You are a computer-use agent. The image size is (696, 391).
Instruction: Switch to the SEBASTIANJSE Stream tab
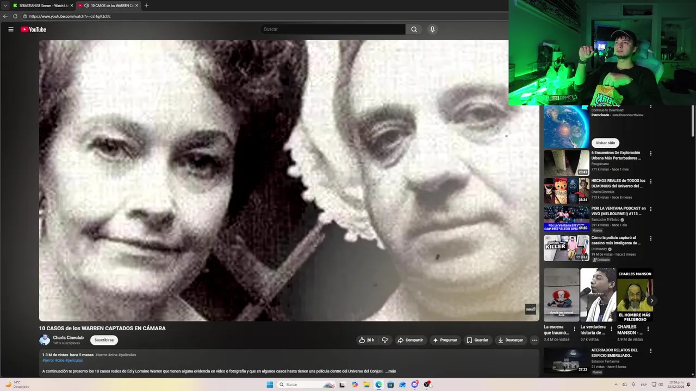point(42,5)
